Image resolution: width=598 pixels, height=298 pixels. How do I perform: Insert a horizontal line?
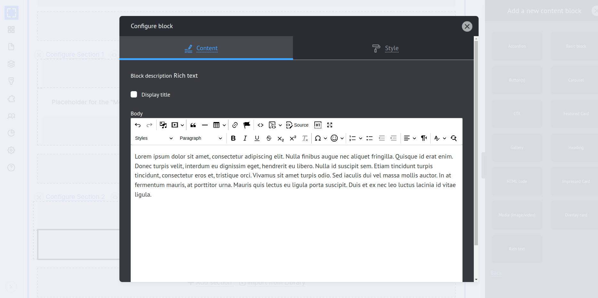205,125
